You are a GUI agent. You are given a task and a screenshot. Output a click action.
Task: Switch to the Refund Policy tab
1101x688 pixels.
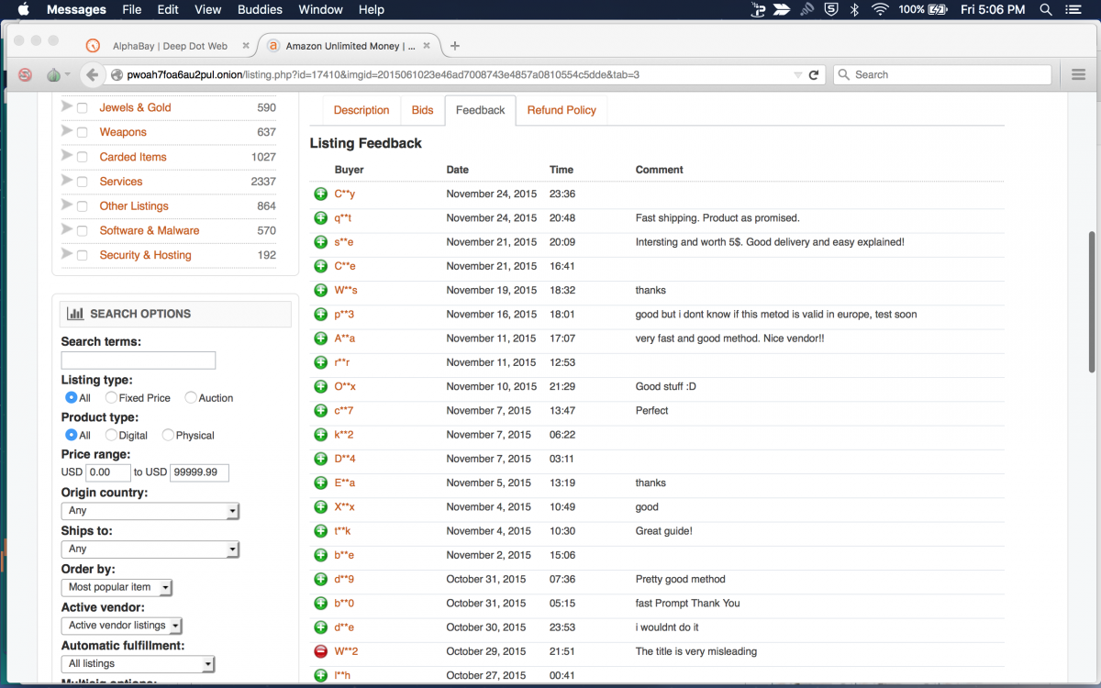561,110
